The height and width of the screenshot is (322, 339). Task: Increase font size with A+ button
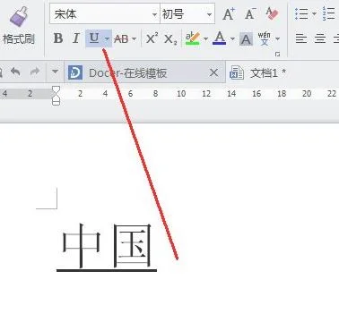[x=229, y=14]
